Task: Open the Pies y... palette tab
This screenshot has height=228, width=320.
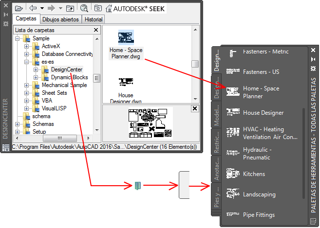Action: [216, 197]
